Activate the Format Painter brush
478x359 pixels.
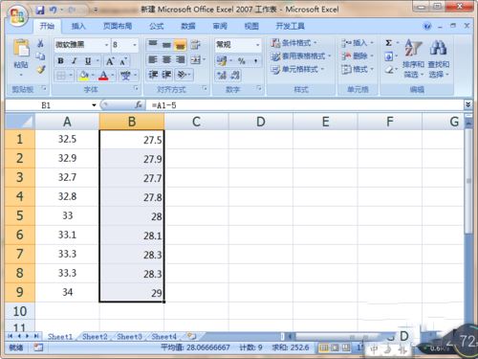[x=40, y=69]
